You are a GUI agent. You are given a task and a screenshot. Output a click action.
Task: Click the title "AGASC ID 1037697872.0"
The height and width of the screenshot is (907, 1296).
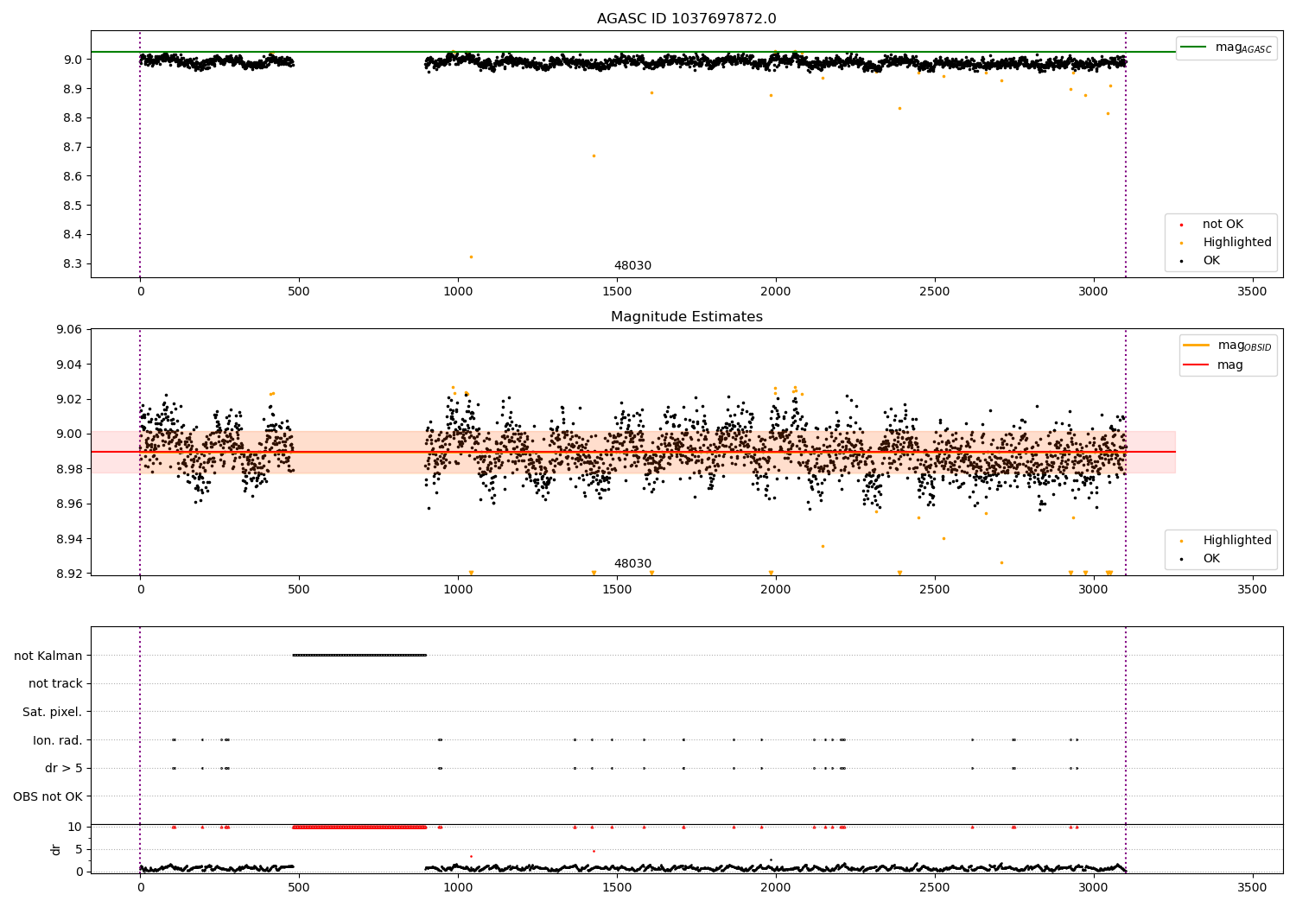tap(686, 19)
